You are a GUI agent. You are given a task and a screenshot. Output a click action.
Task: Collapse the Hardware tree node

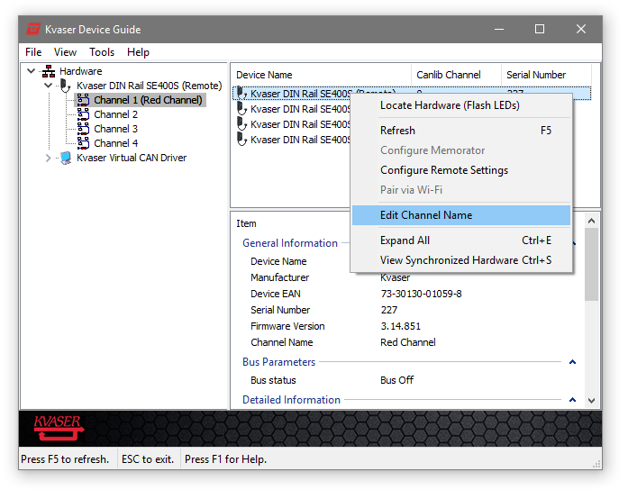point(31,71)
